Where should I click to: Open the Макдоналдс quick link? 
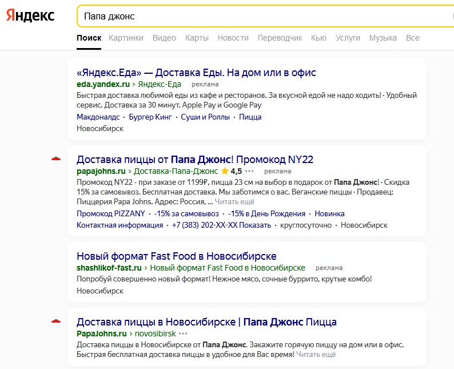[x=98, y=117]
